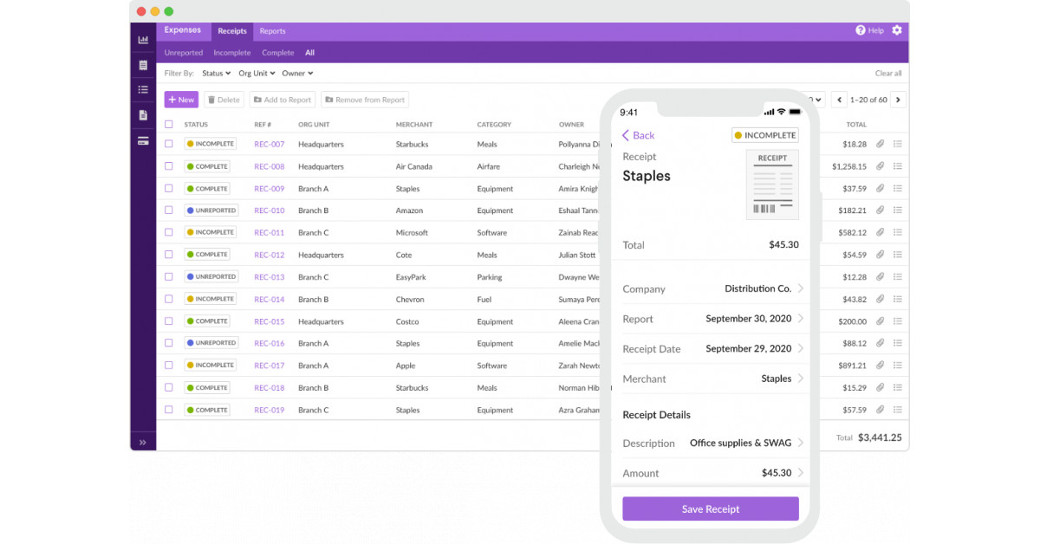
Task: Expand the Merchant row on phone
Action: click(x=712, y=379)
